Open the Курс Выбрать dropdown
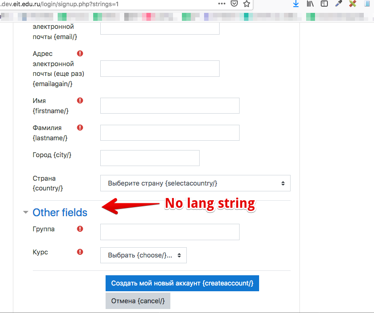374x313 pixels. pyautogui.click(x=143, y=255)
